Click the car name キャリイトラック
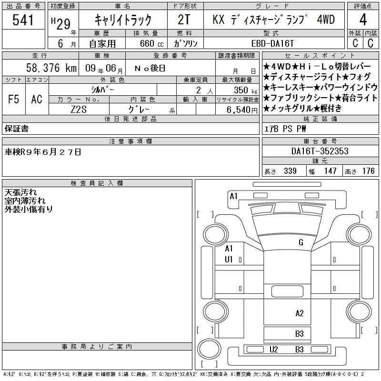The height and width of the screenshot is (381, 381). (123, 20)
